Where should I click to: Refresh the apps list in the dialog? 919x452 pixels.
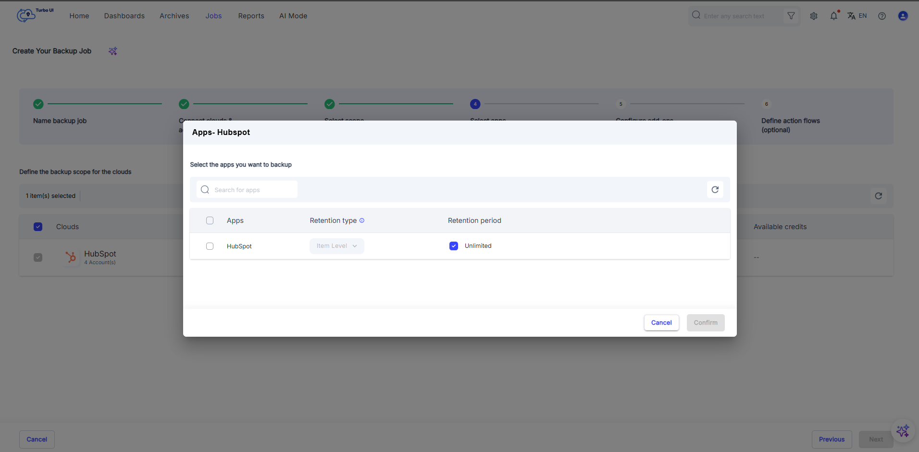[x=715, y=190]
